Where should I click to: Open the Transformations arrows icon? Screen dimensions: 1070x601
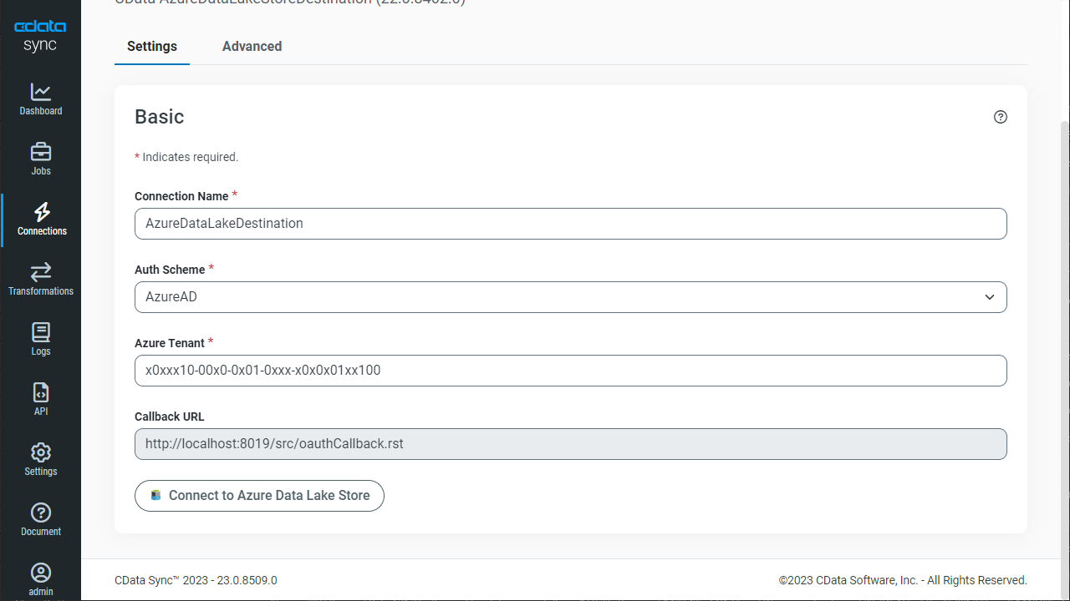[x=40, y=272]
